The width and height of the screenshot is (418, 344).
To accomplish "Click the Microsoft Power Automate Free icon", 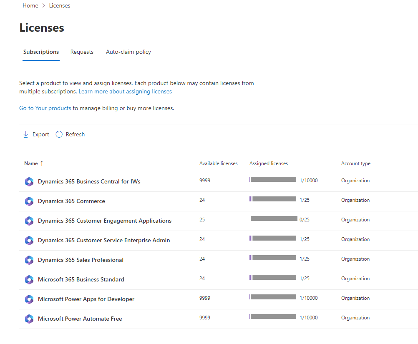I will point(29,319).
